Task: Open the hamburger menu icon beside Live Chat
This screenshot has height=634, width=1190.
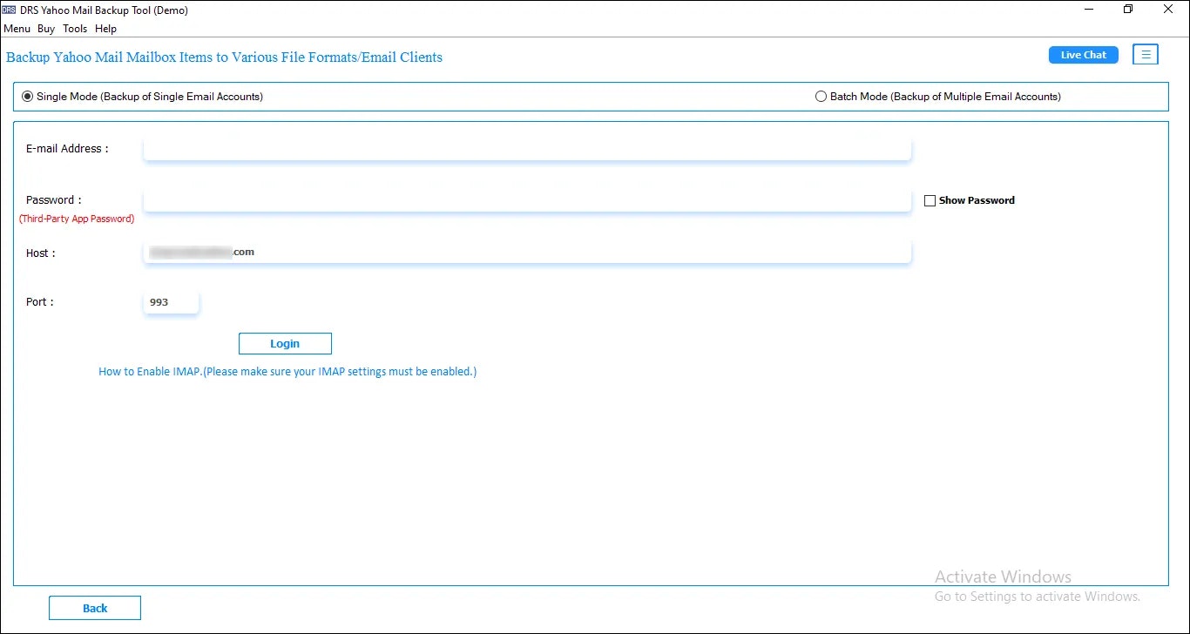Action: click(x=1146, y=55)
